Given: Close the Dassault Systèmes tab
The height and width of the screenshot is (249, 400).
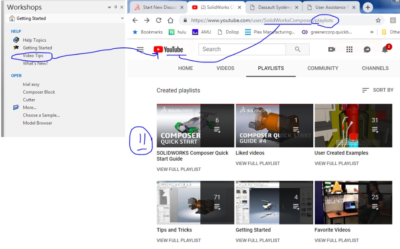Looking at the screenshot, I should coord(296,7).
